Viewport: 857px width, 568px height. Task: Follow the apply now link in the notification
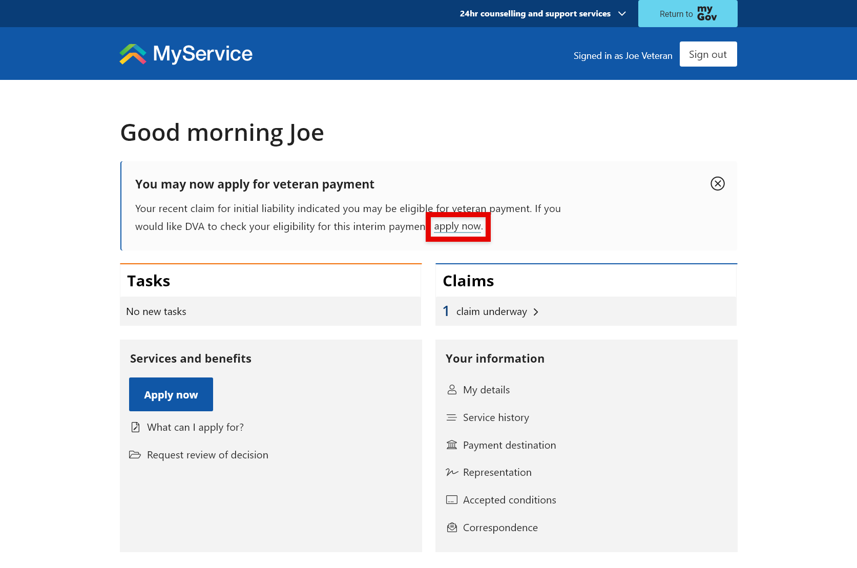click(x=457, y=226)
